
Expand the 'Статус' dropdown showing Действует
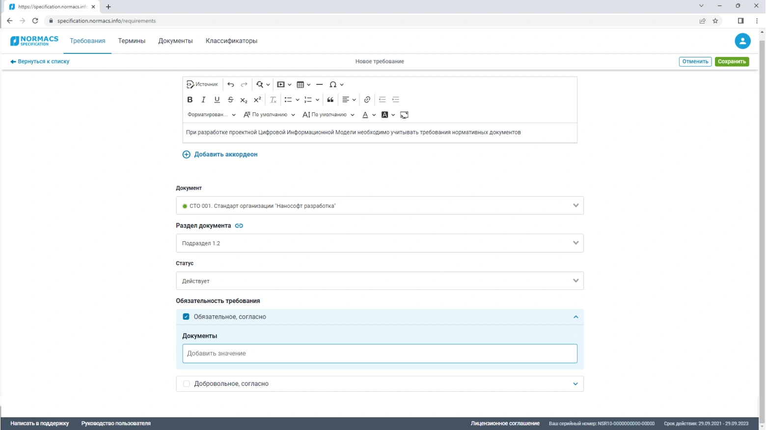380,281
